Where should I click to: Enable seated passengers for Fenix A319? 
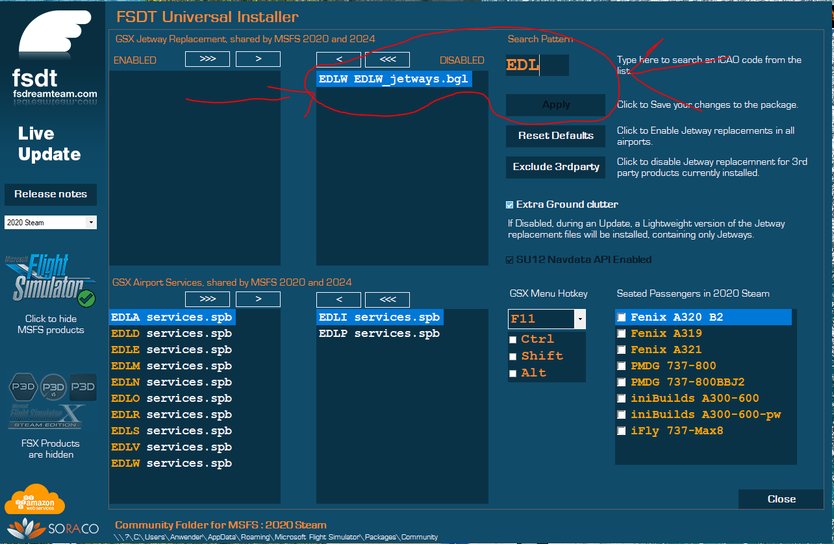622,334
